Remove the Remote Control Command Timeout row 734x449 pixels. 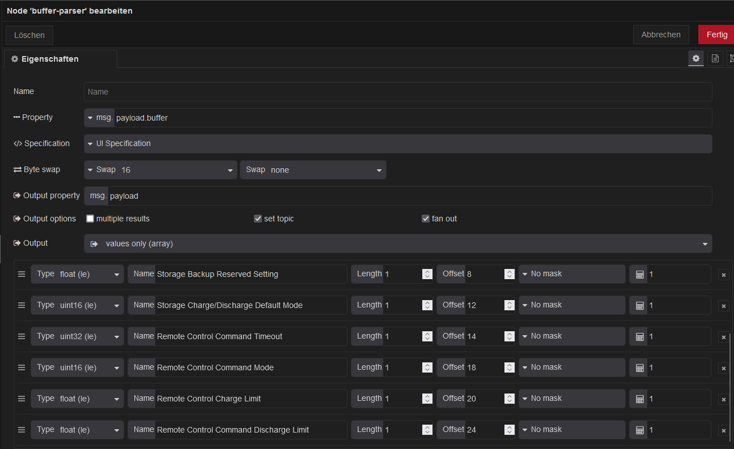click(x=723, y=337)
